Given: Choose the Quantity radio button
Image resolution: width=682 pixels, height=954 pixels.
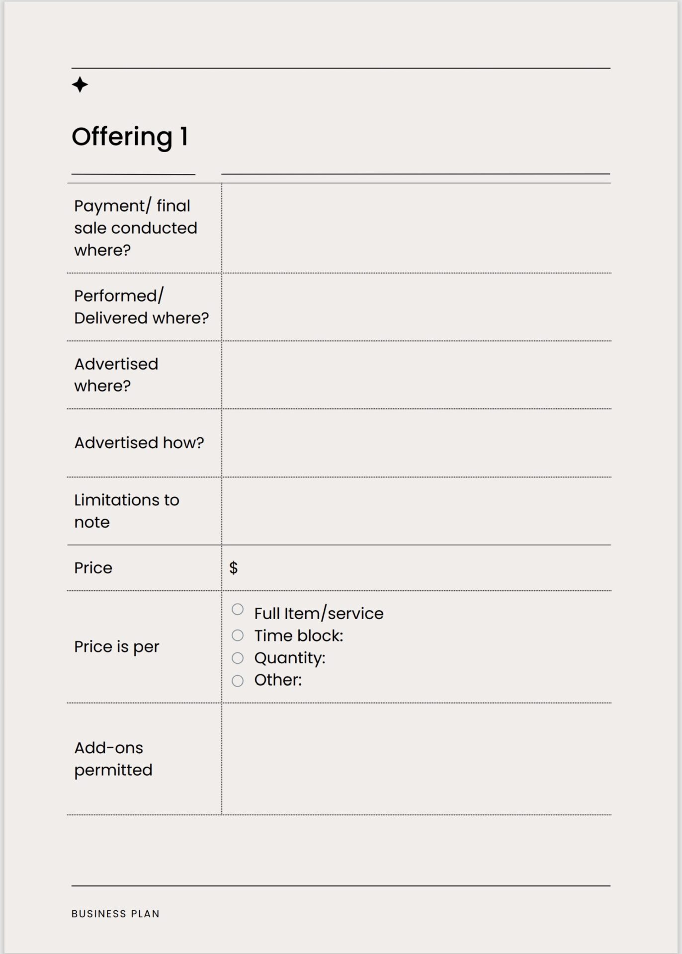Looking at the screenshot, I should (238, 658).
